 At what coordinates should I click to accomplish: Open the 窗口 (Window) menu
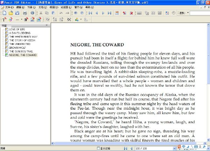78,7
